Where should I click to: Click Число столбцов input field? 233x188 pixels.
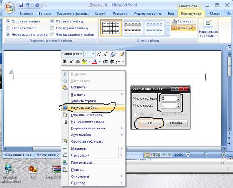tap(169, 98)
